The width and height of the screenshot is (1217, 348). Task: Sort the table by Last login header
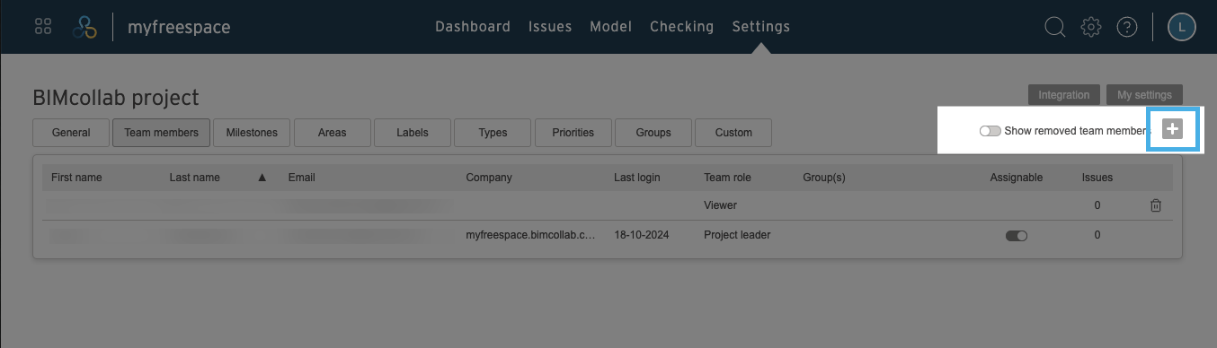pyautogui.click(x=637, y=178)
